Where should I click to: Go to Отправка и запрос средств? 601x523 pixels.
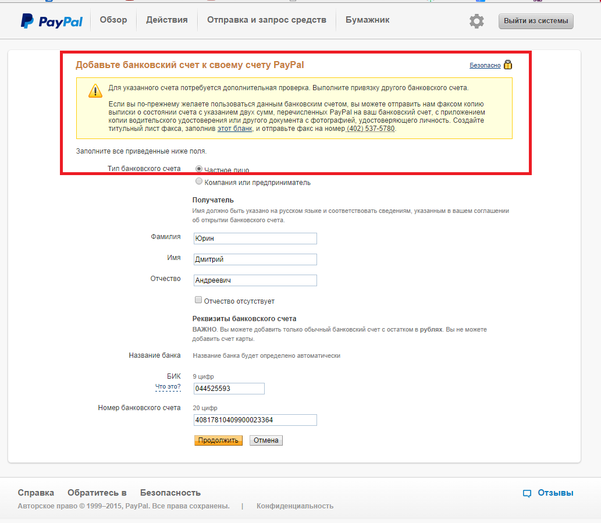[267, 20]
